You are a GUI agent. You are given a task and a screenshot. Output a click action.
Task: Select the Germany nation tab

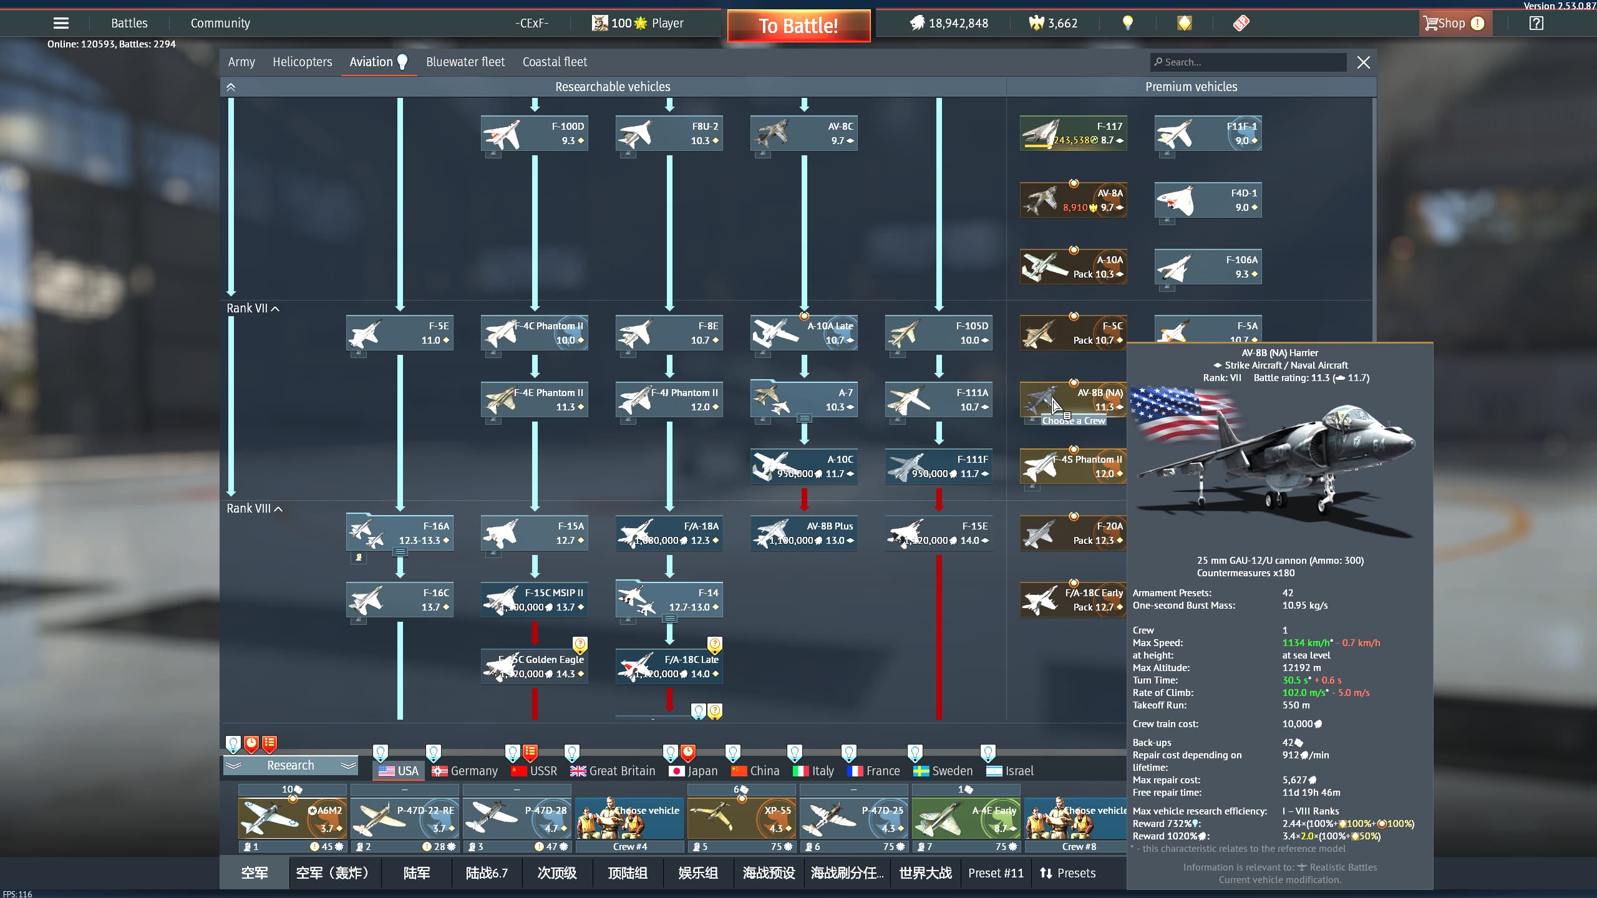tap(465, 771)
